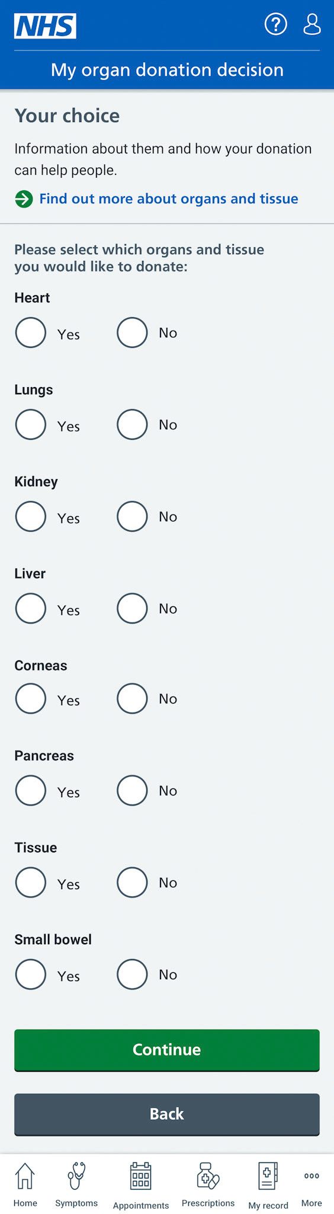The height and width of the screenshot is (1214, 334).
Task: Select Yes for Heart donation
Action: [x=31, y=333]
